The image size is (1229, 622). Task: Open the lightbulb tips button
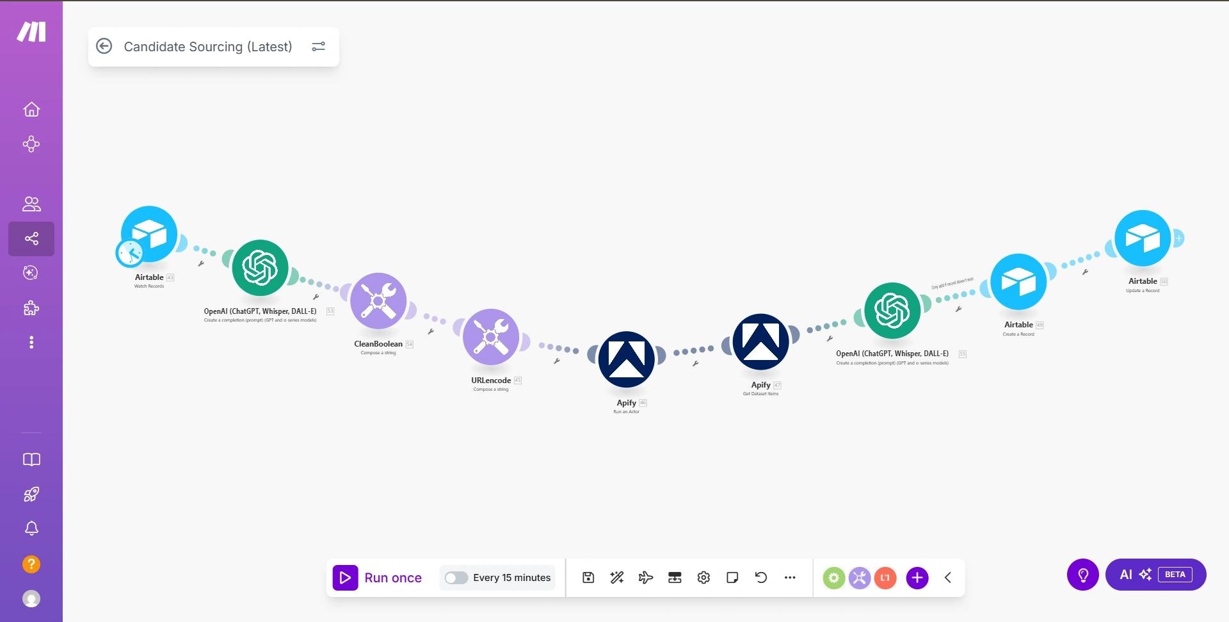pos(1083,575)
